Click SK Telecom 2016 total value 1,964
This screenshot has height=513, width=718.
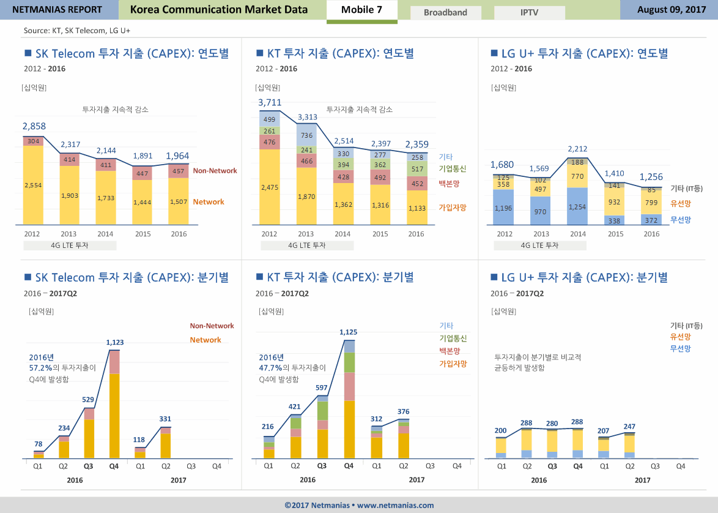click(x=178, y=156)
